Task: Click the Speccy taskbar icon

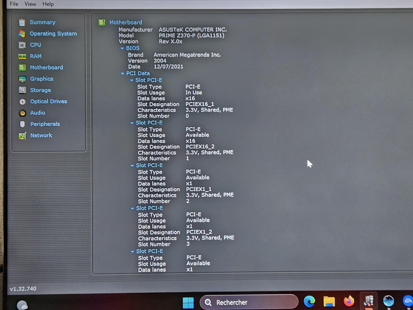Action: pyautogui.click(x=368, y=301)
